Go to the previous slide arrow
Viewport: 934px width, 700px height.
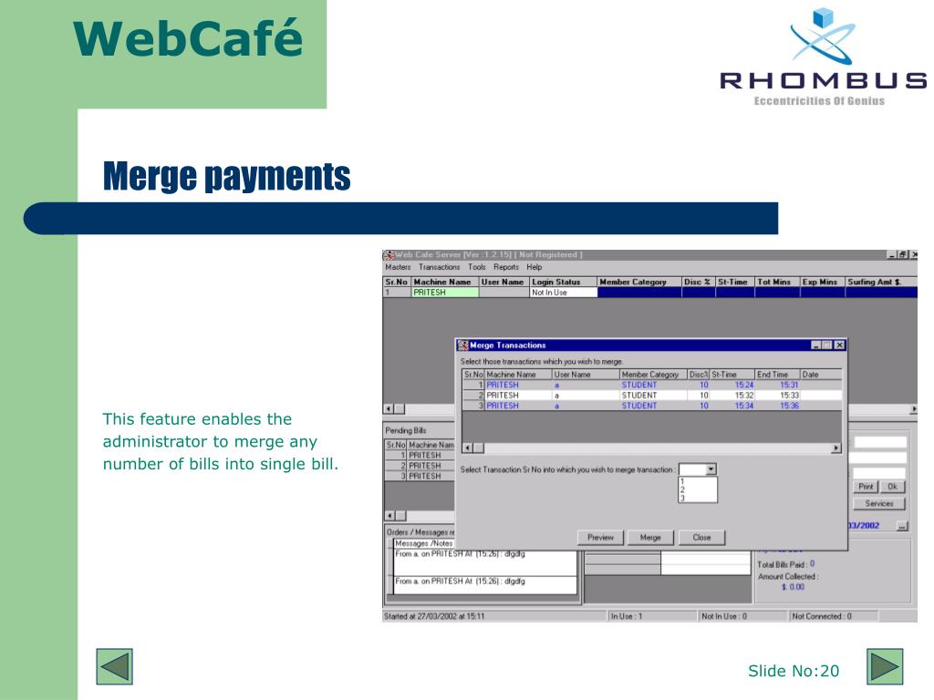114,666
